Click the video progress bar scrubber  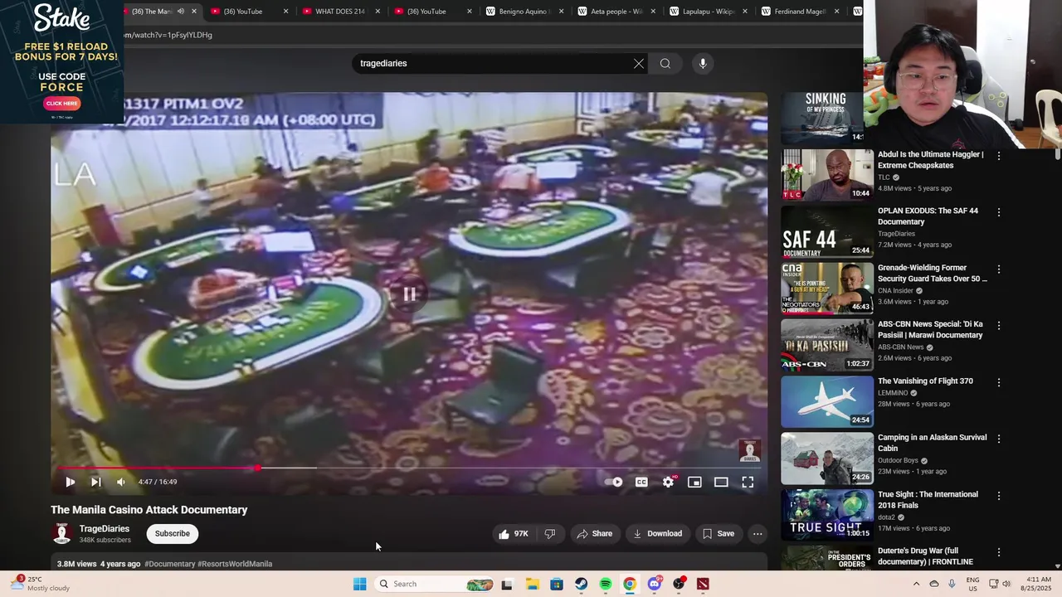[x=257, y=468]
